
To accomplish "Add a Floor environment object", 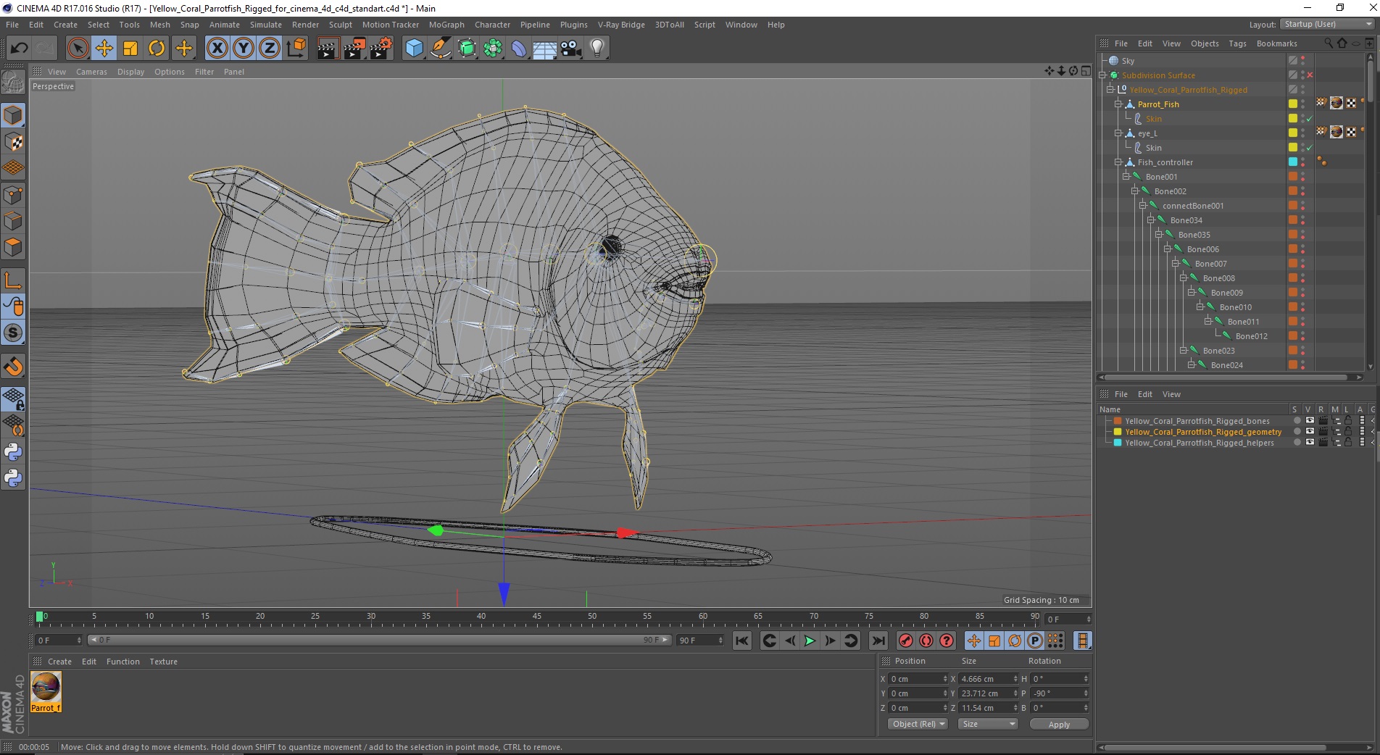I will (544, 49).
